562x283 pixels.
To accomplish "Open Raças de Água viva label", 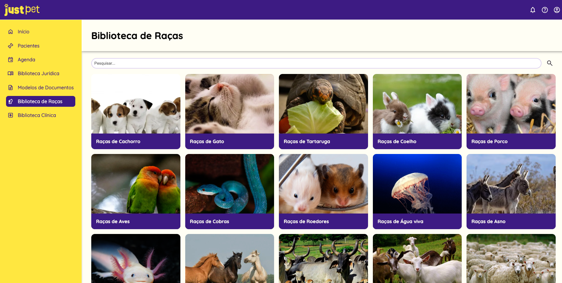I will pyautogui.click(x=401, y=221).
